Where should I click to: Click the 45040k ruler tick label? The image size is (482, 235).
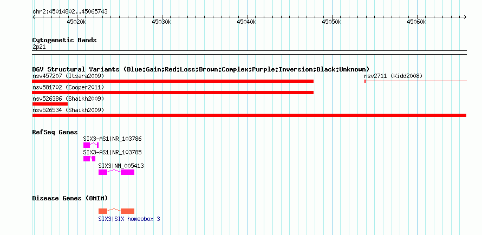(x=246, y=22)
